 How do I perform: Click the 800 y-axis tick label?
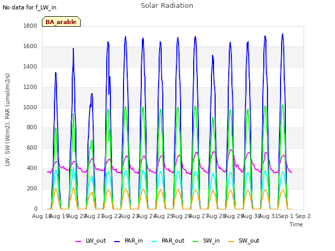pyautogui.click(x=32, y=128)
